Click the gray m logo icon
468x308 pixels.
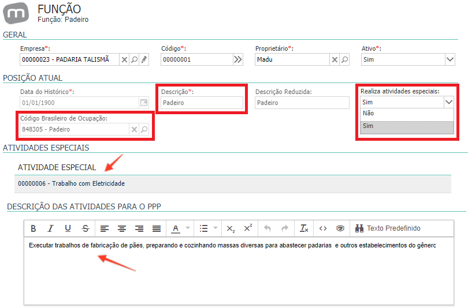point(16,13)
